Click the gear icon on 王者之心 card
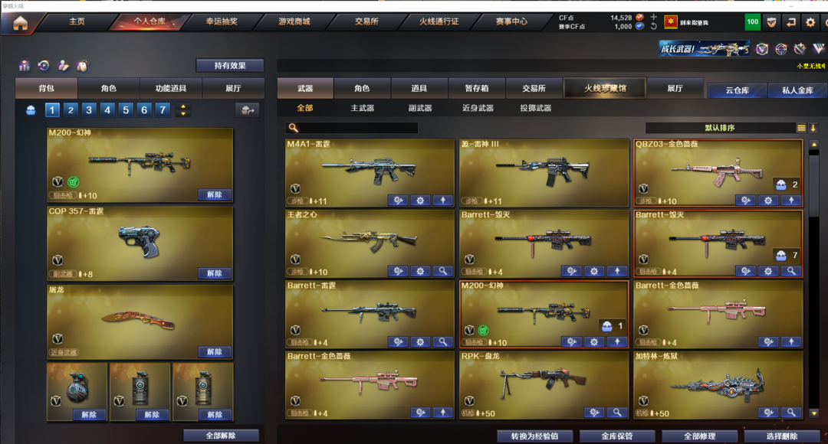The image size is (828, 444). point(420,271)
